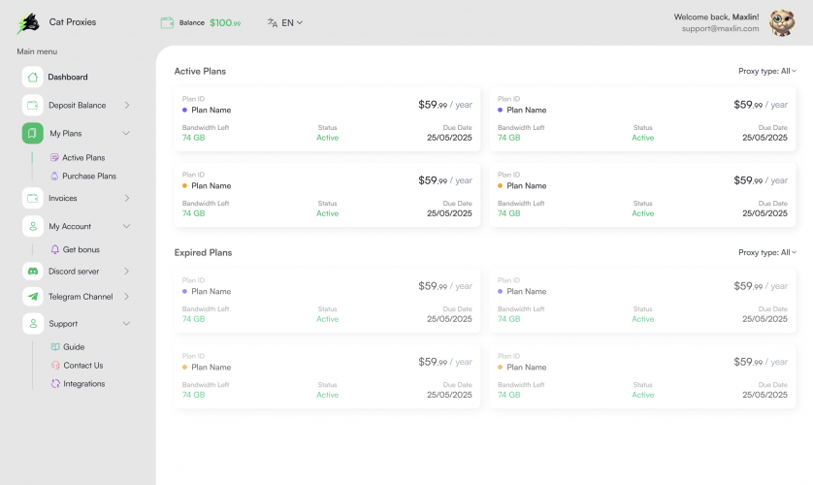Image resolution: width=813 pixels, height=485 pixels.
Task: Click the Active Plans section heading
Action: coord(200,72)
